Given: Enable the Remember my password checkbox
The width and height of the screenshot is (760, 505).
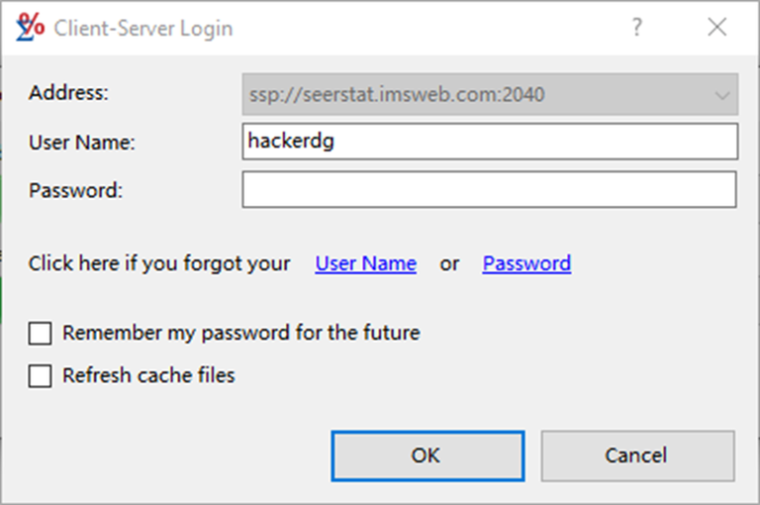Looking at the screenshot, I should (41, 334).
